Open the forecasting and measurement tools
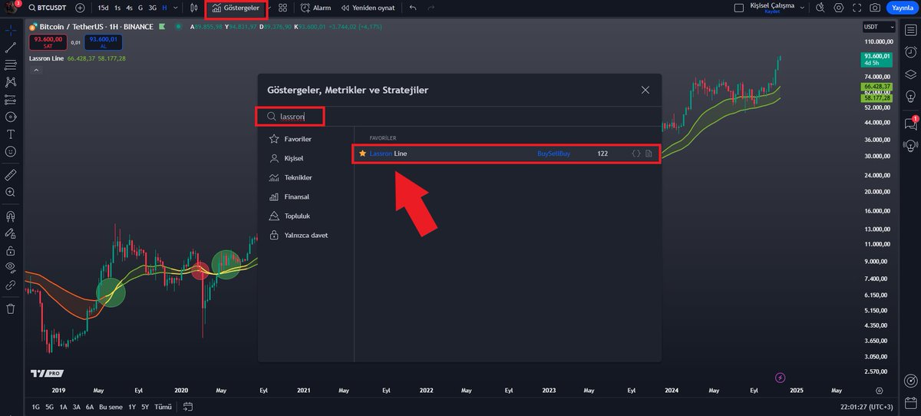This screenshot has height=416, width=921. (x=11, y=100)
